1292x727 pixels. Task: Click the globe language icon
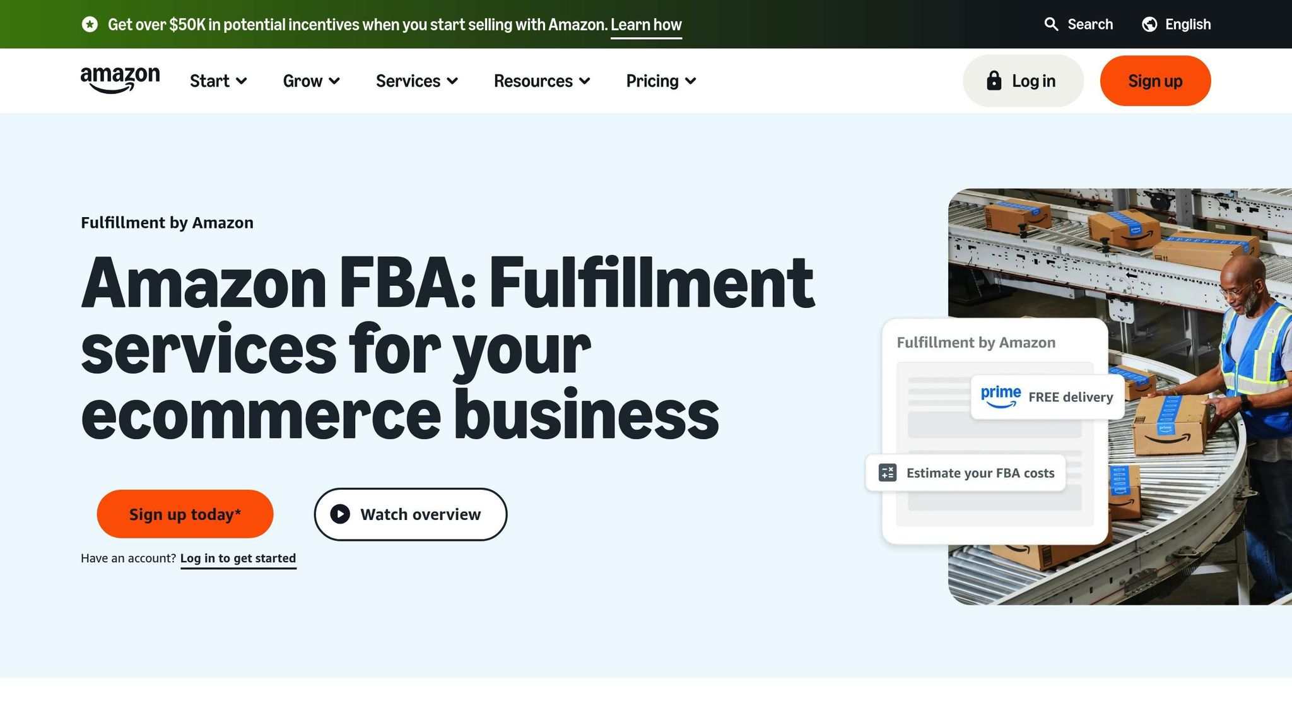(x=1149, y=24)
